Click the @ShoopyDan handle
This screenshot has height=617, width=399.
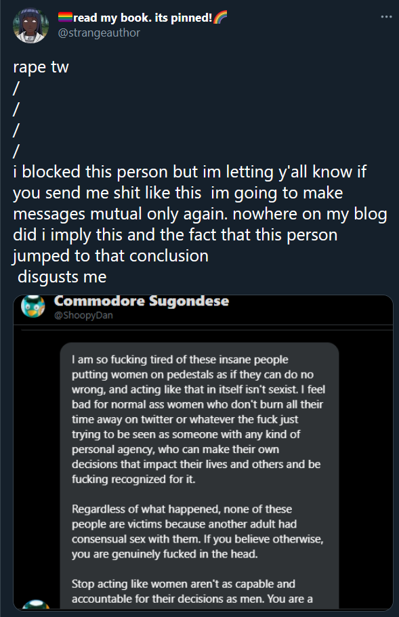coord(83,315)
